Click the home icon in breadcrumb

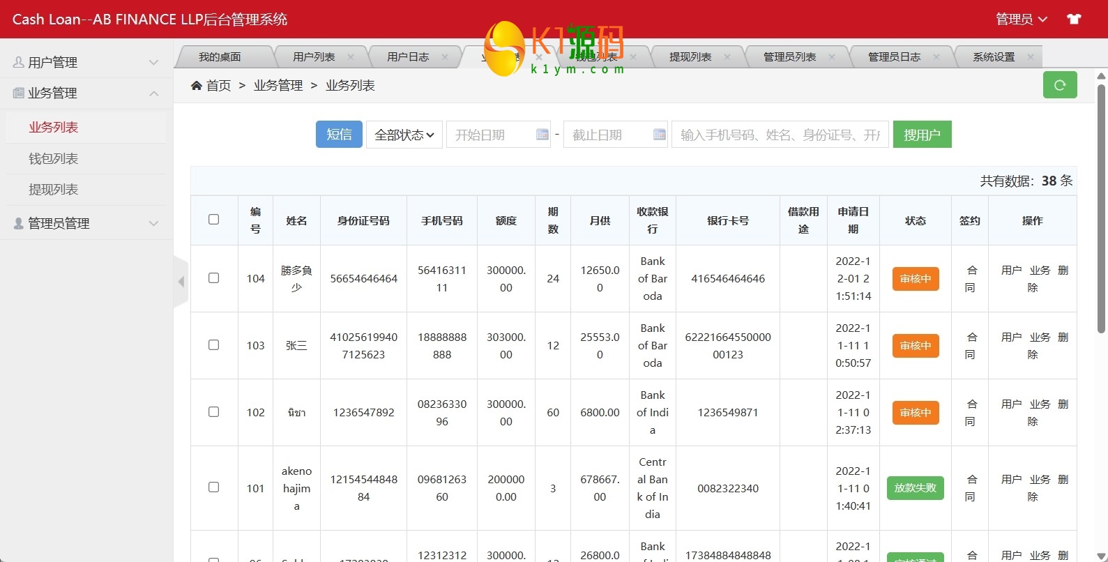pyautogui.click(x=197, y=85)
